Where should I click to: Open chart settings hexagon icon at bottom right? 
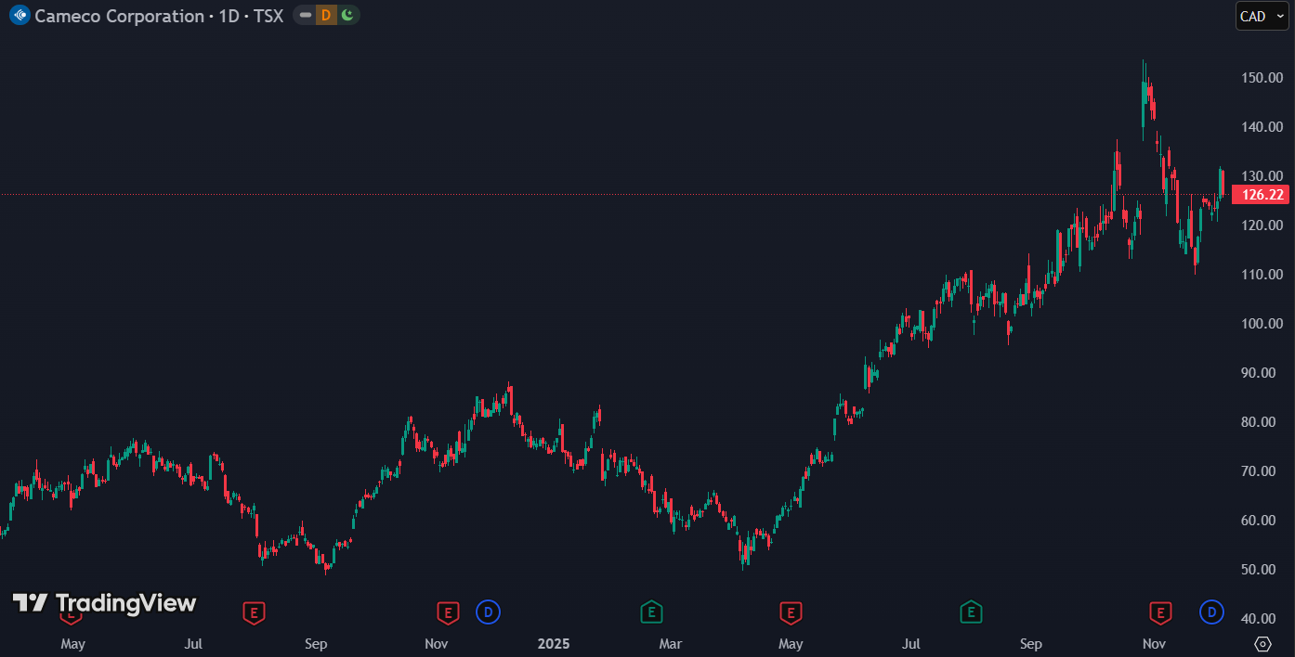tap(1262, 644)
